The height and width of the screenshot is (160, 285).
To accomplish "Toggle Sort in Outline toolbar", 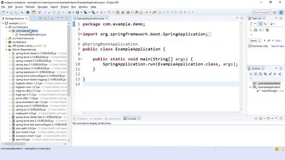I will 261,74.
